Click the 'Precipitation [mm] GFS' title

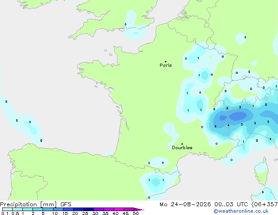pos(36,204)
